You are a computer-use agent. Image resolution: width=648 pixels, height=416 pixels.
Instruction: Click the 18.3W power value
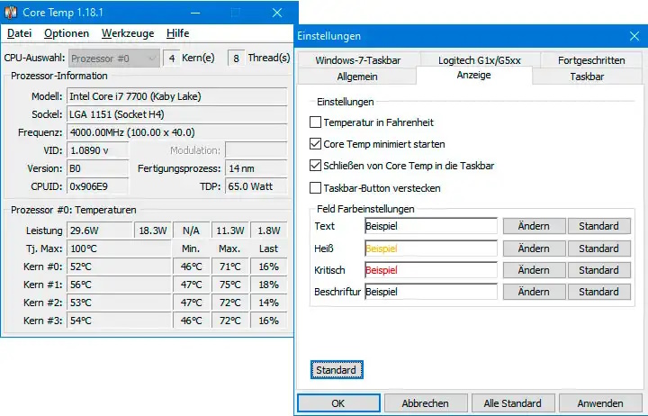(x=152, y=231)
